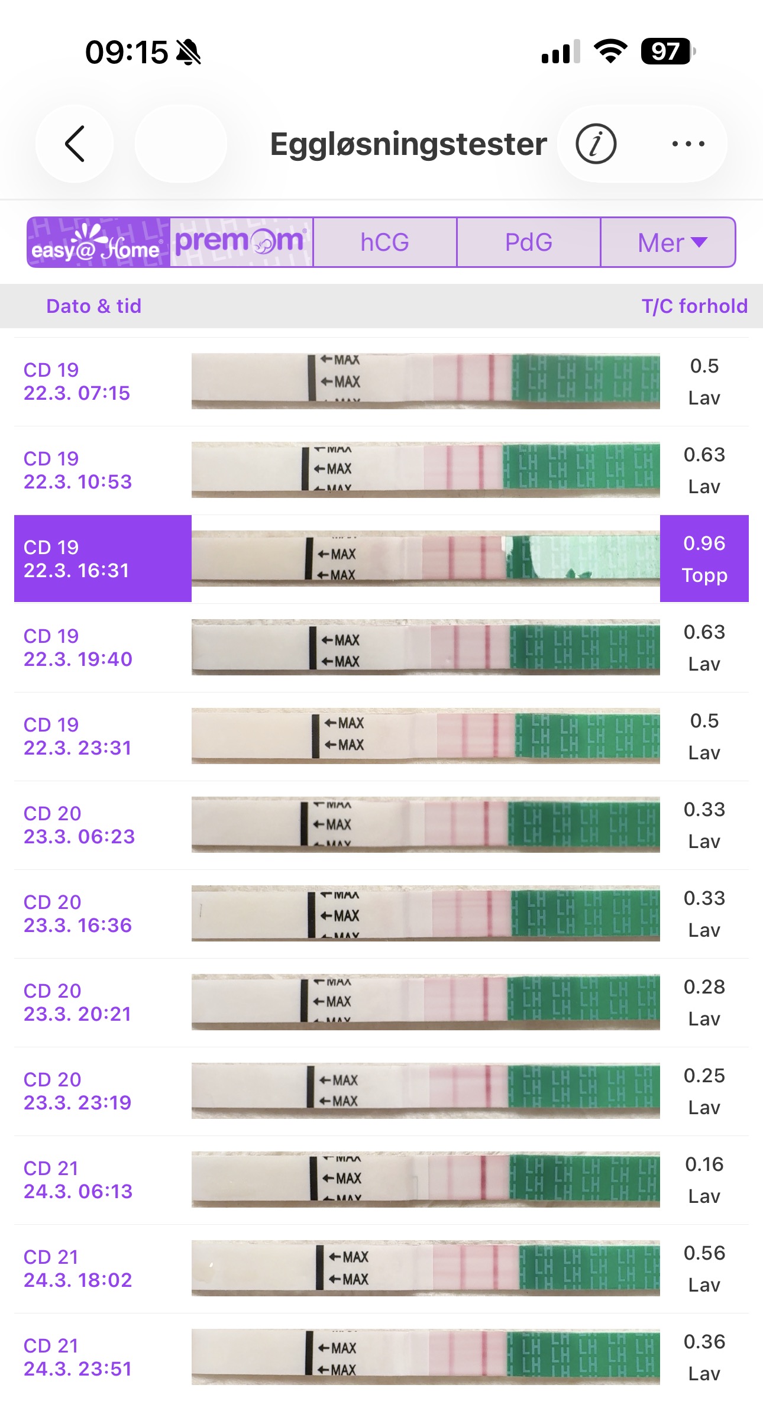The height and width of the screenshot is (1401, 763).
Task: Tap the Wi-Fi status icon
Action: tap(610, 51)
